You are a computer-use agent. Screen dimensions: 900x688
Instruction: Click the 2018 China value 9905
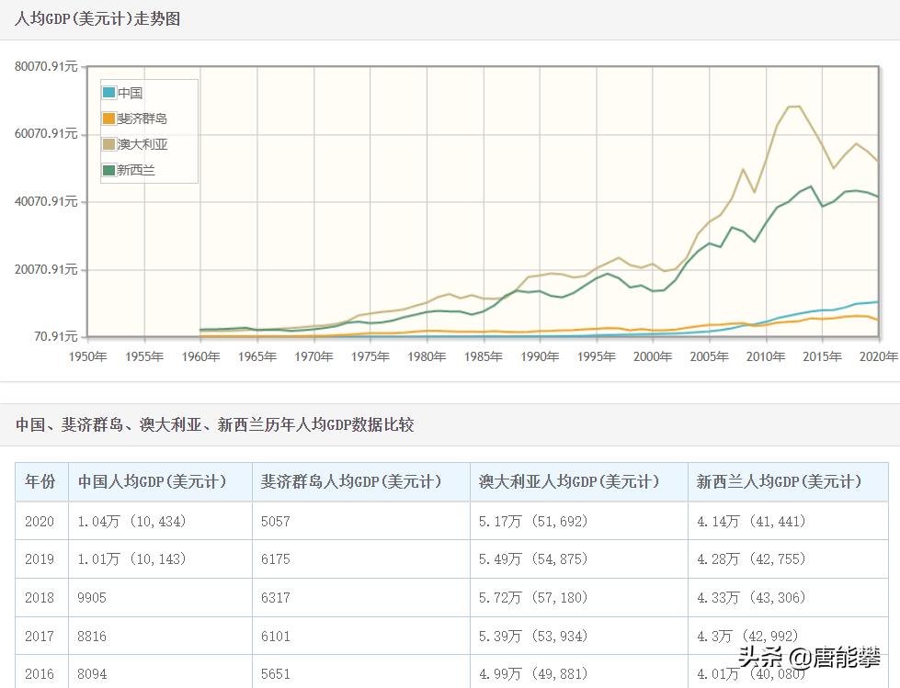[92, 597]
